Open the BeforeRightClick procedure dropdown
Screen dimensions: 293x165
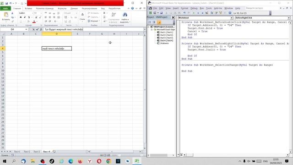click(x=289, y=18)
